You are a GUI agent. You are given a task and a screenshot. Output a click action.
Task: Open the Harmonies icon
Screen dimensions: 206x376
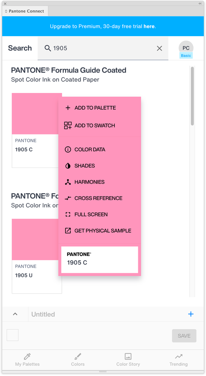(68, 182)
